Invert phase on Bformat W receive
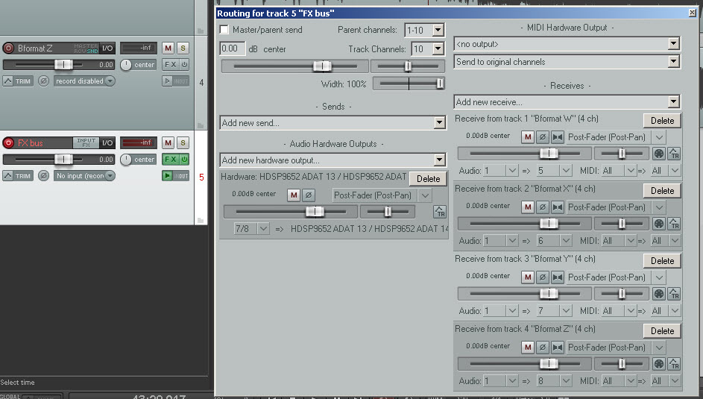703x399 pixels. pos(543,137)
